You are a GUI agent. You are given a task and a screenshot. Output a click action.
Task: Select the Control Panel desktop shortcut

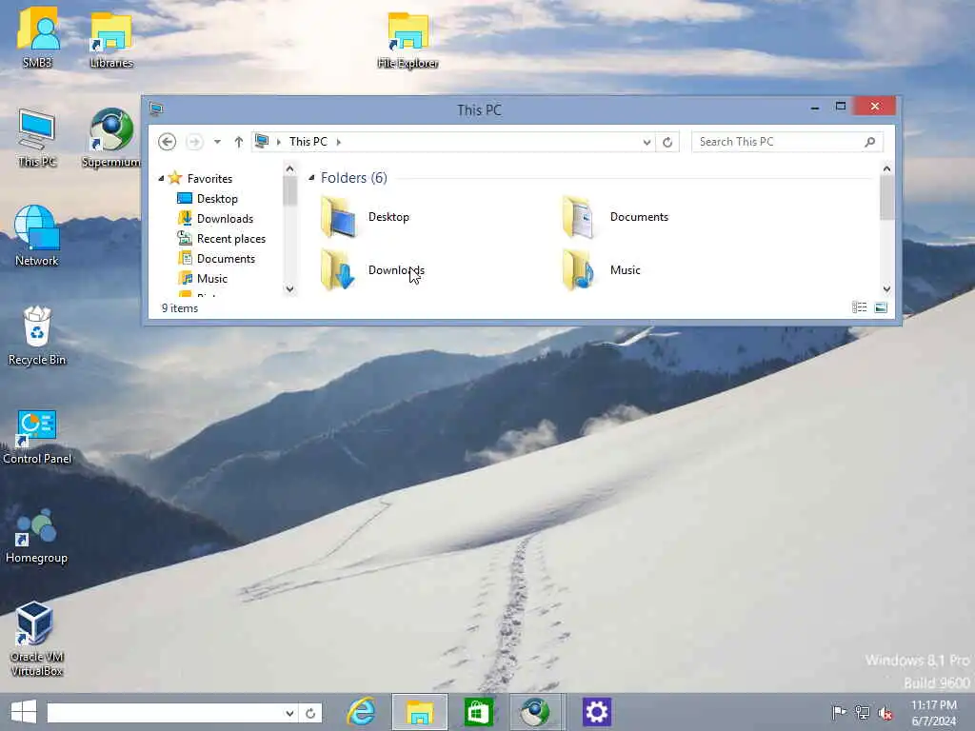(37, 437)
